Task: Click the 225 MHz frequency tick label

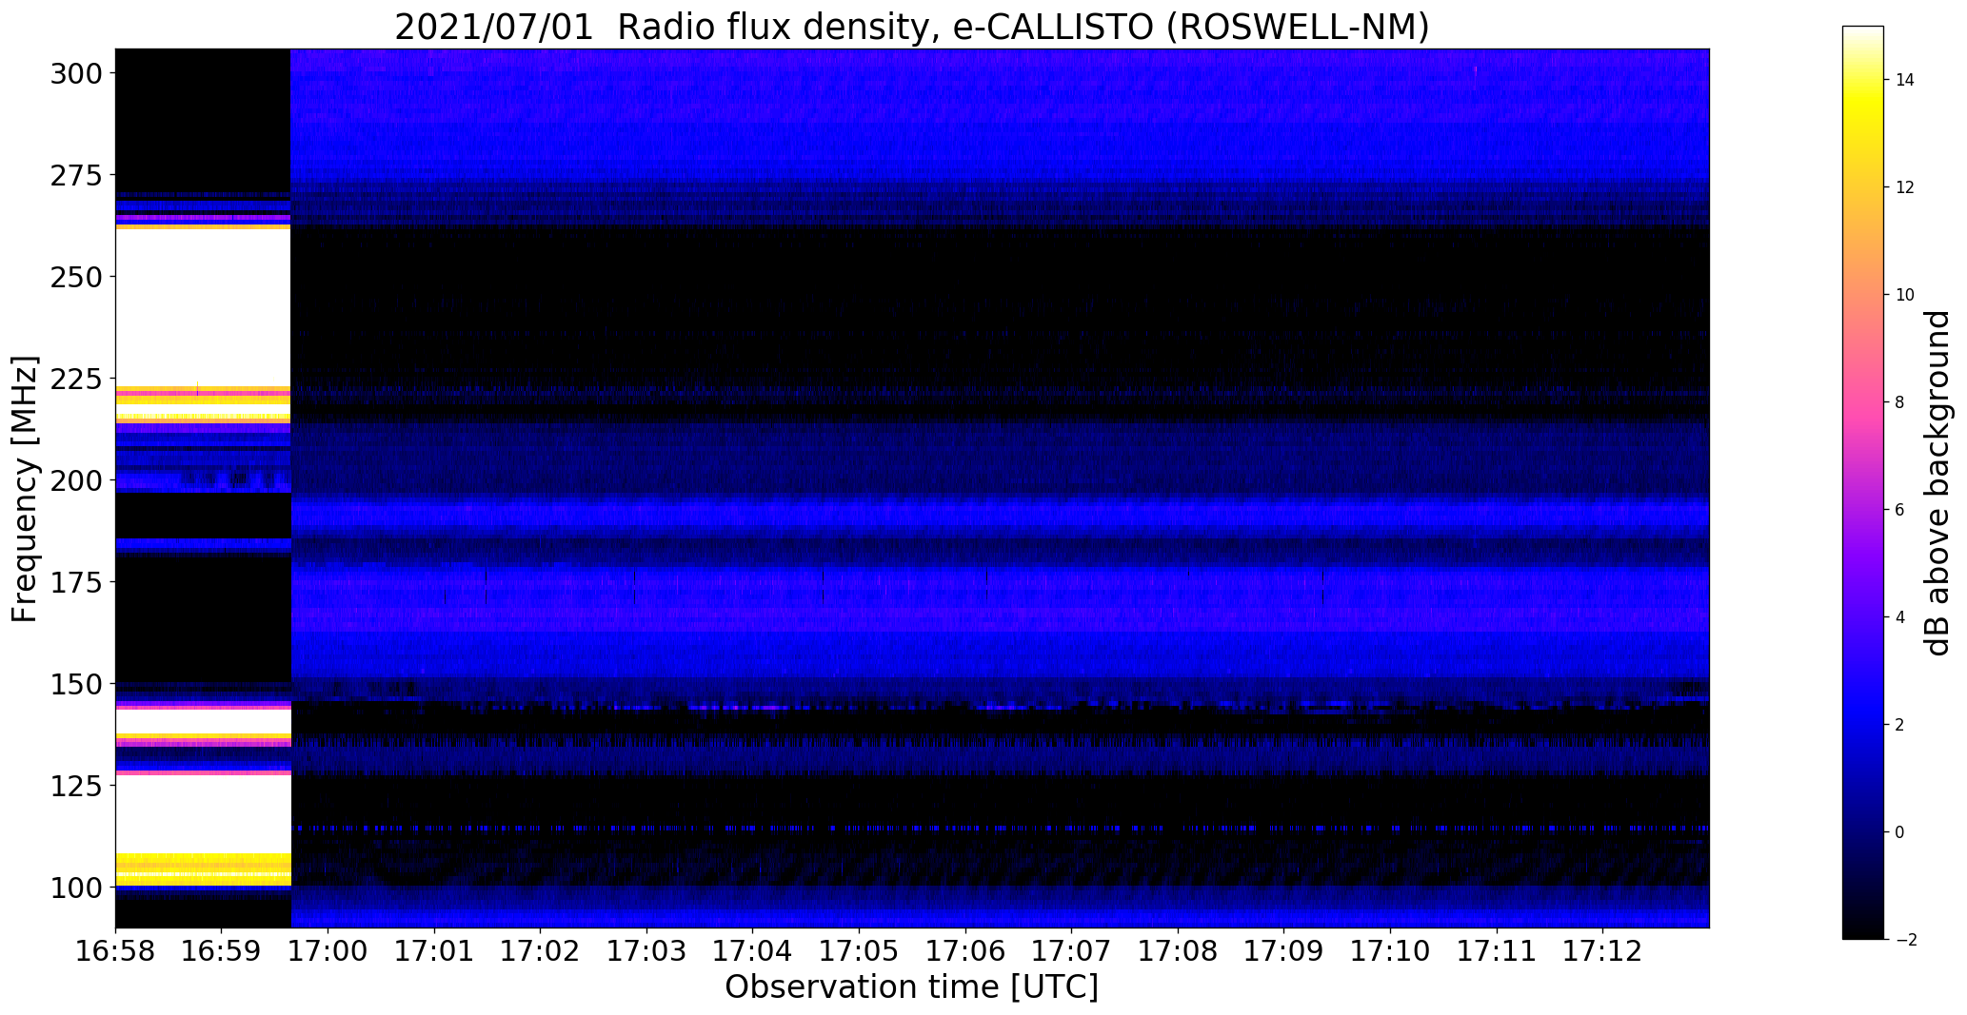Action: [76, 379]
